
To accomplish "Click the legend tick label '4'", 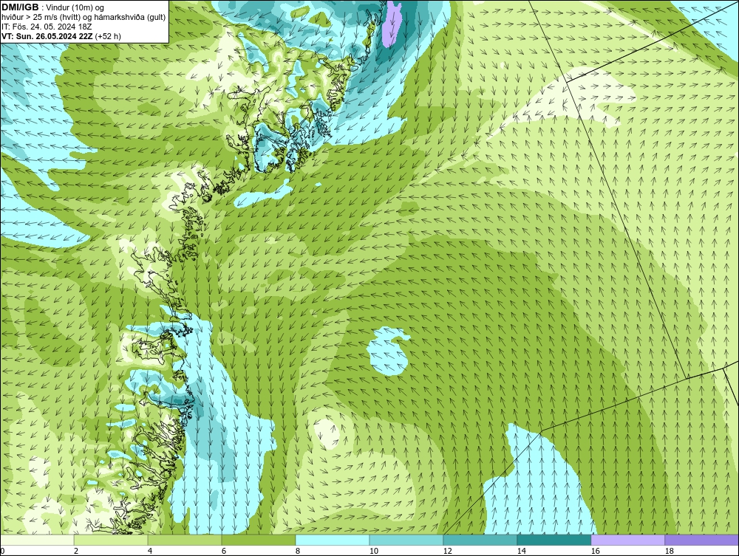I will [150, 551].
